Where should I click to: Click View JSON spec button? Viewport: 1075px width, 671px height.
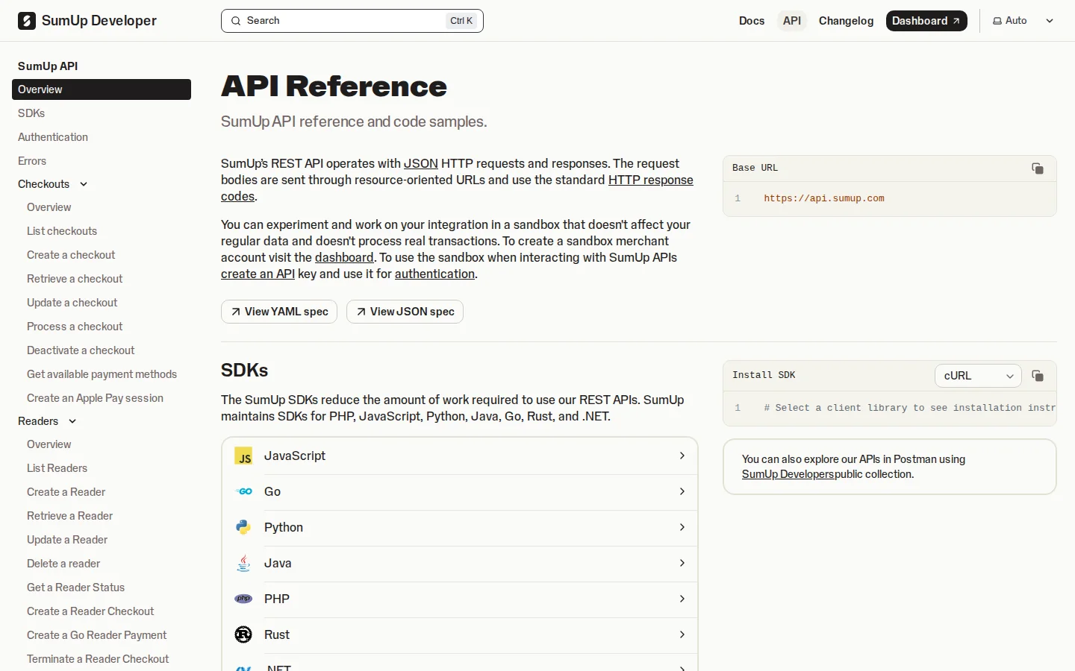click(x=405, y=312)
